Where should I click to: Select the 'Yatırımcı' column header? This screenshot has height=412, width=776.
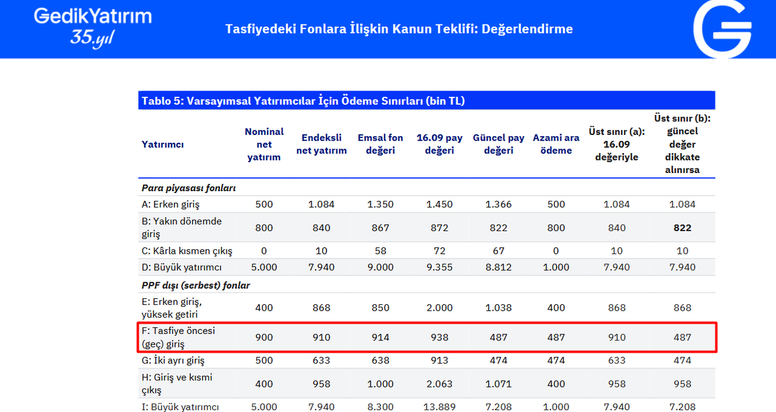coord(162,144)
